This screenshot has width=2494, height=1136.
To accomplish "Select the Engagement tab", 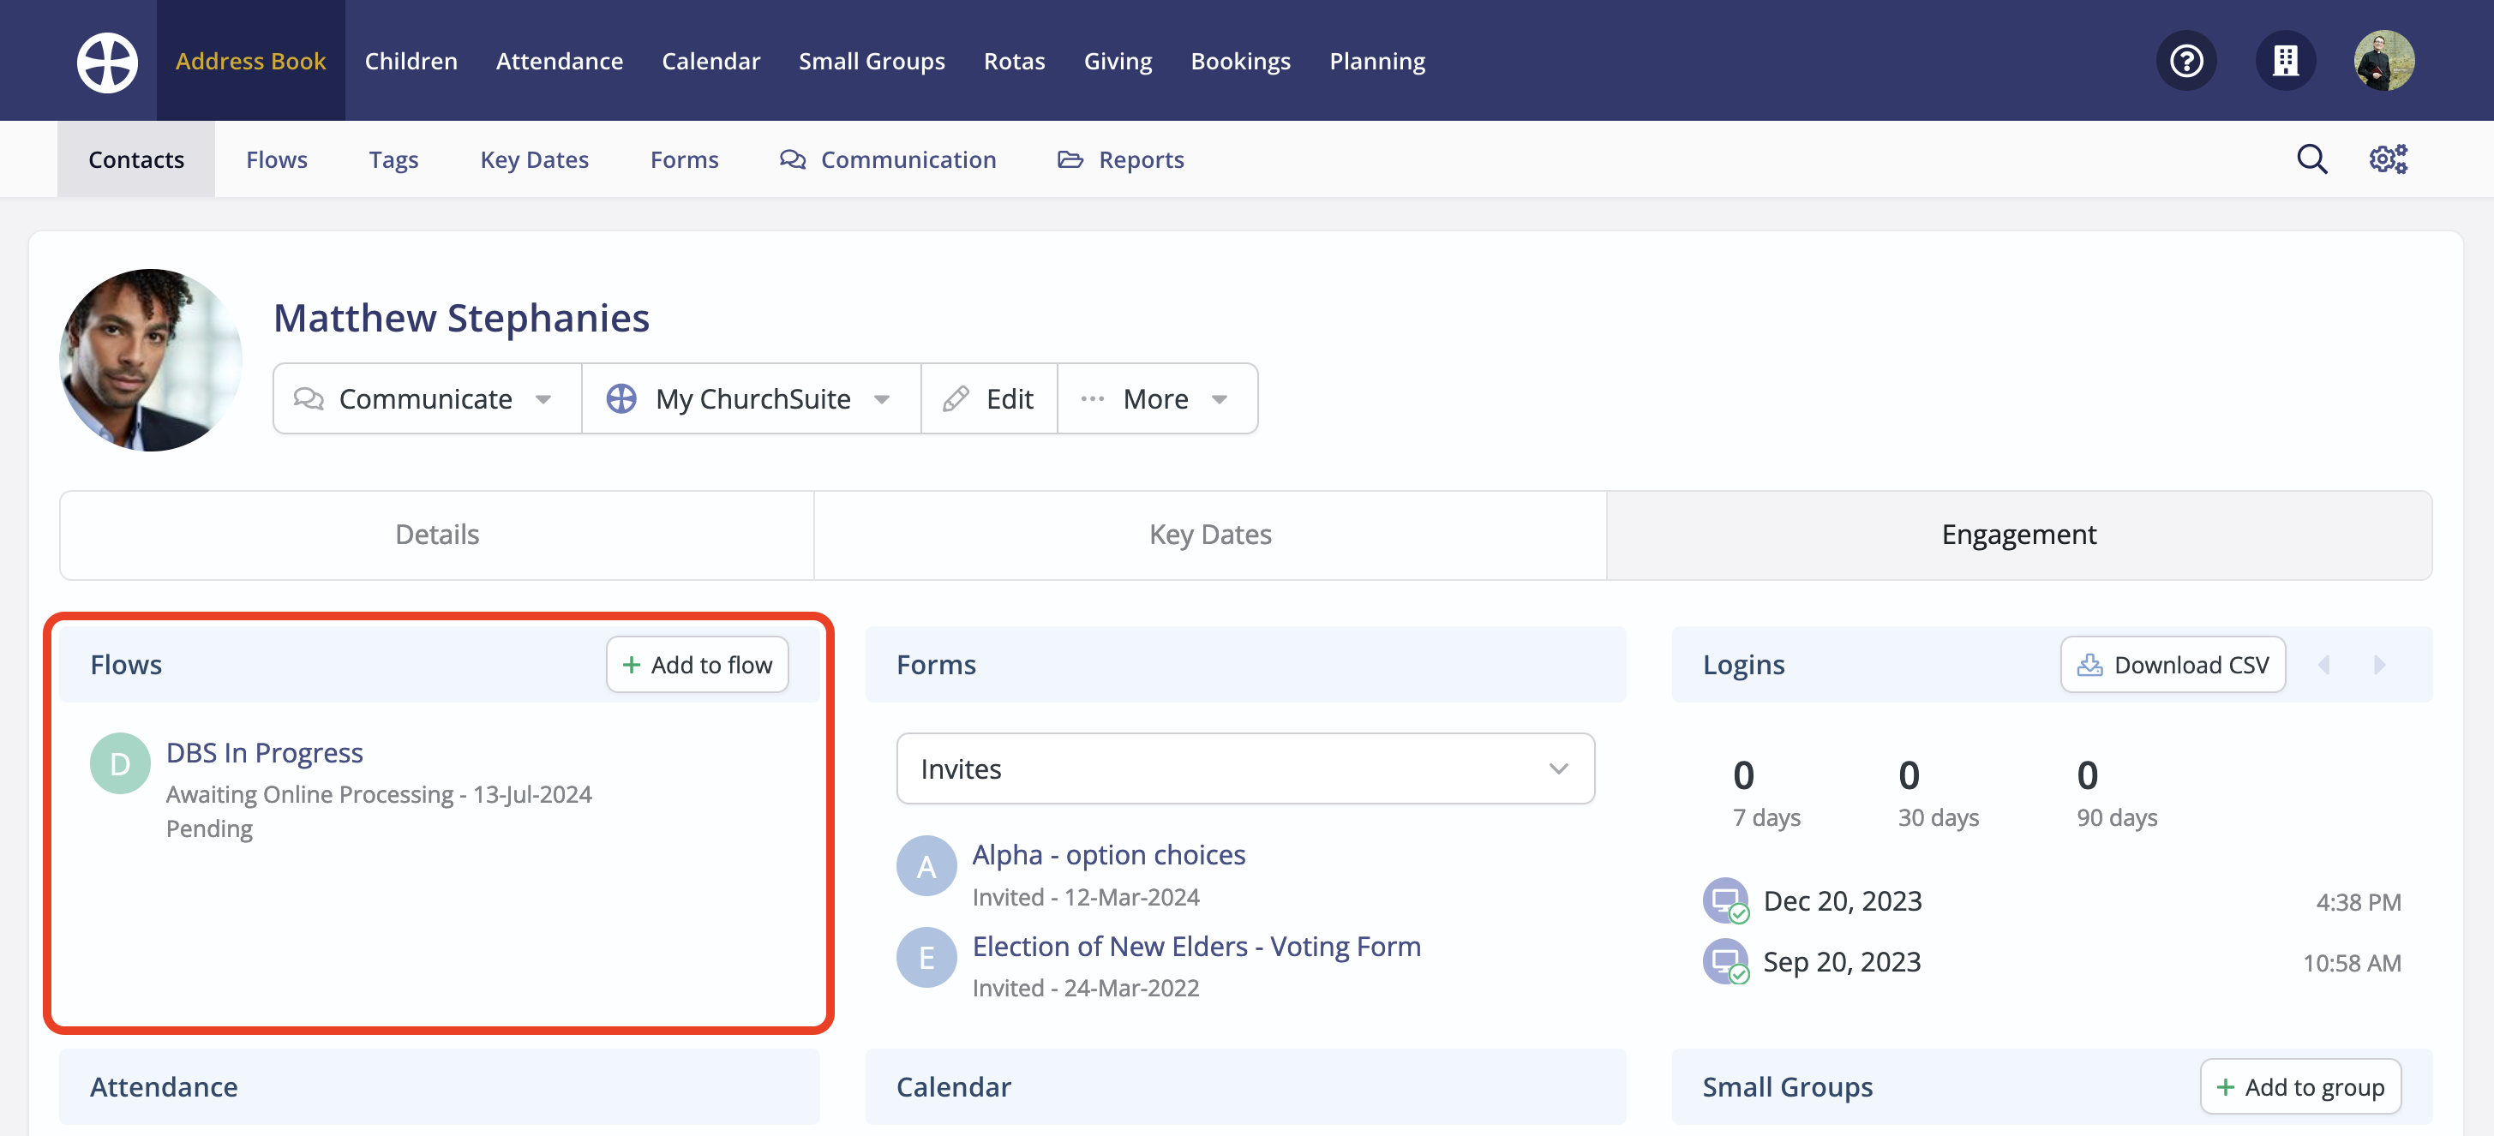I will [x=2018, y=535].
